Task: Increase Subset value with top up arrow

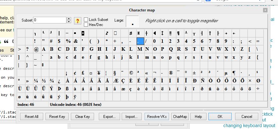Action: pyautogui.click(x=69, y=19)
